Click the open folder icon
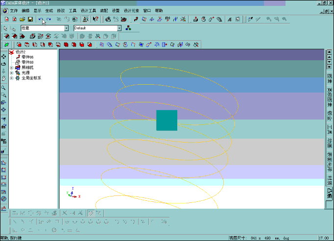This screenshot has width=334, height=241. pos(23,20)
